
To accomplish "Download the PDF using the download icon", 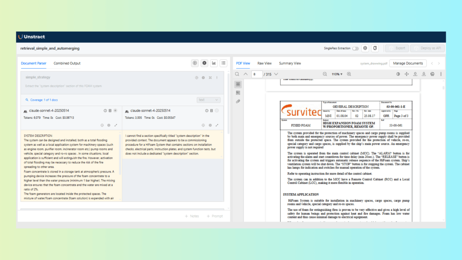I will 424,74.
